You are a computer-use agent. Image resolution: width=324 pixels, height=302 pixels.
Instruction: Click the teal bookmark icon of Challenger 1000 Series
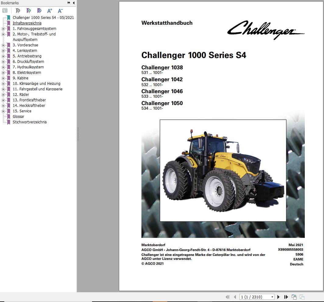pyautogui.click(x=9, y=18)
